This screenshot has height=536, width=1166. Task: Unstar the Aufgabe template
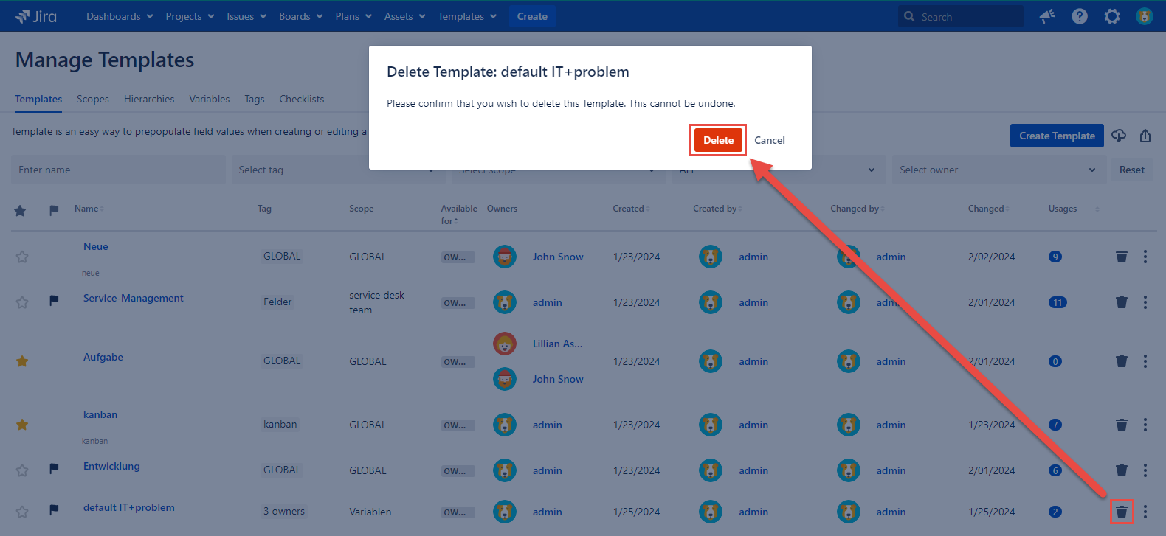point(22,361)
